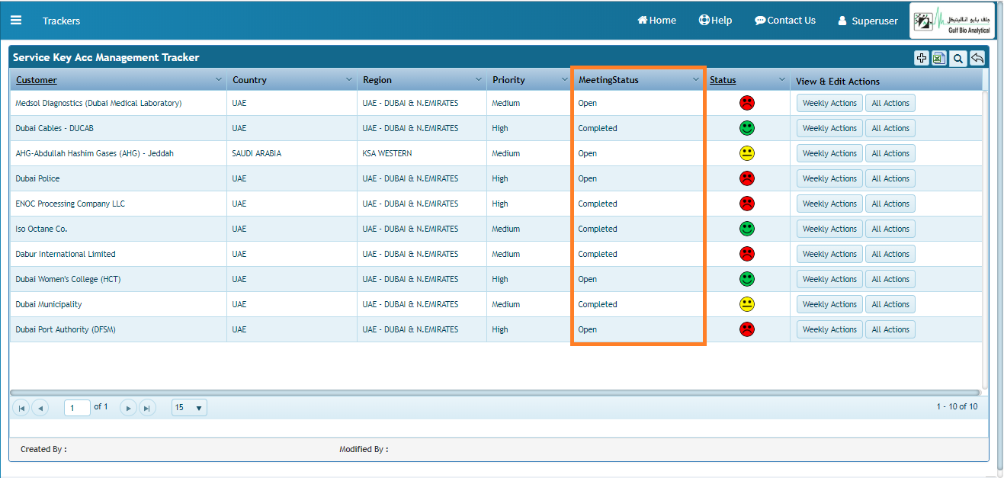The image size is (1004, 478).
Task: Open All Actions for Dubai Port Authority (DFSM)
Action: pyautogui.click(x=890, y=329)
